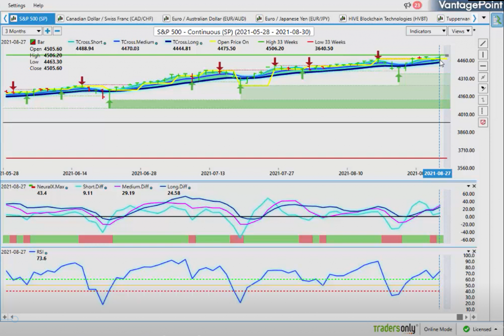Click the settings dot next to TCross.Long
Image resolution: width=504 pixels, height=336 pixels.
point(201,43)
